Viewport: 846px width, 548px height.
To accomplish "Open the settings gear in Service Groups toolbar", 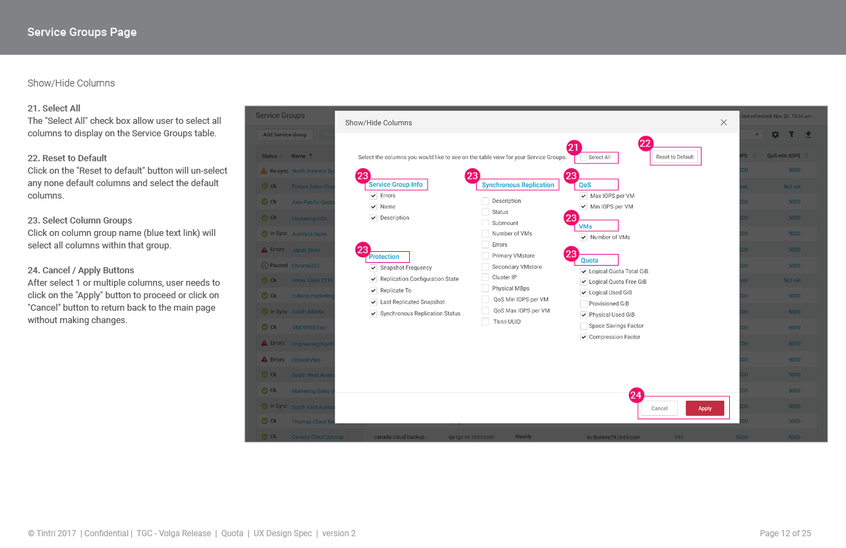I will pos(775,135).
